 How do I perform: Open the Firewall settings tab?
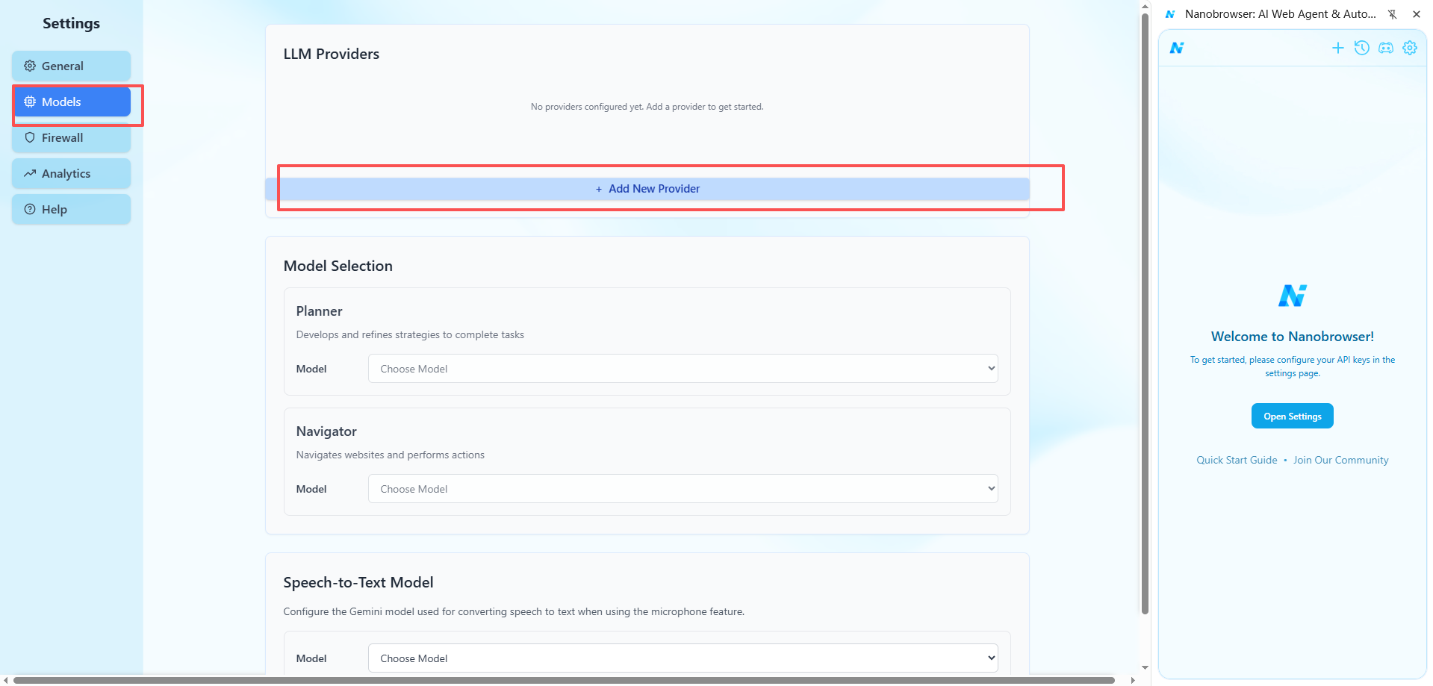pos(71,137)
